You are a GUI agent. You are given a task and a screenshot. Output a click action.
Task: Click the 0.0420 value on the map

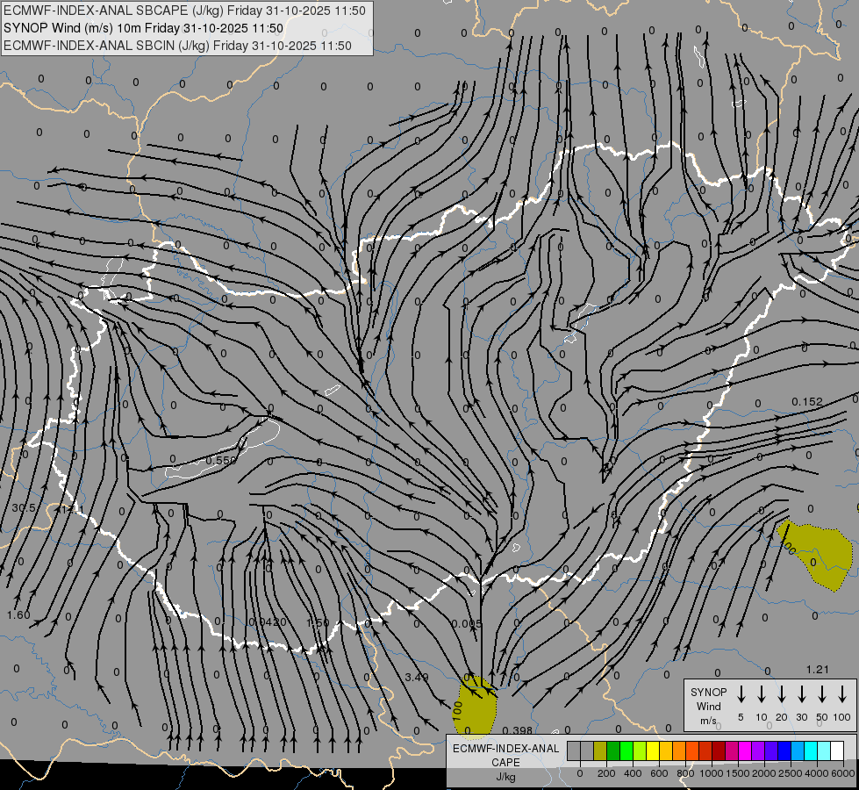268,621
